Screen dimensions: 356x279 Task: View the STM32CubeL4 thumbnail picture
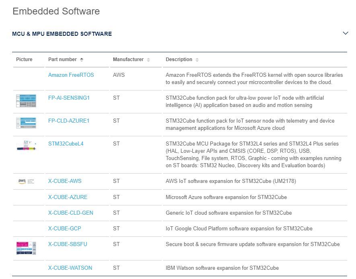(27, 146)
